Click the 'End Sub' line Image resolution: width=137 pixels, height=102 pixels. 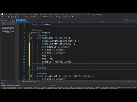(41, 68)
